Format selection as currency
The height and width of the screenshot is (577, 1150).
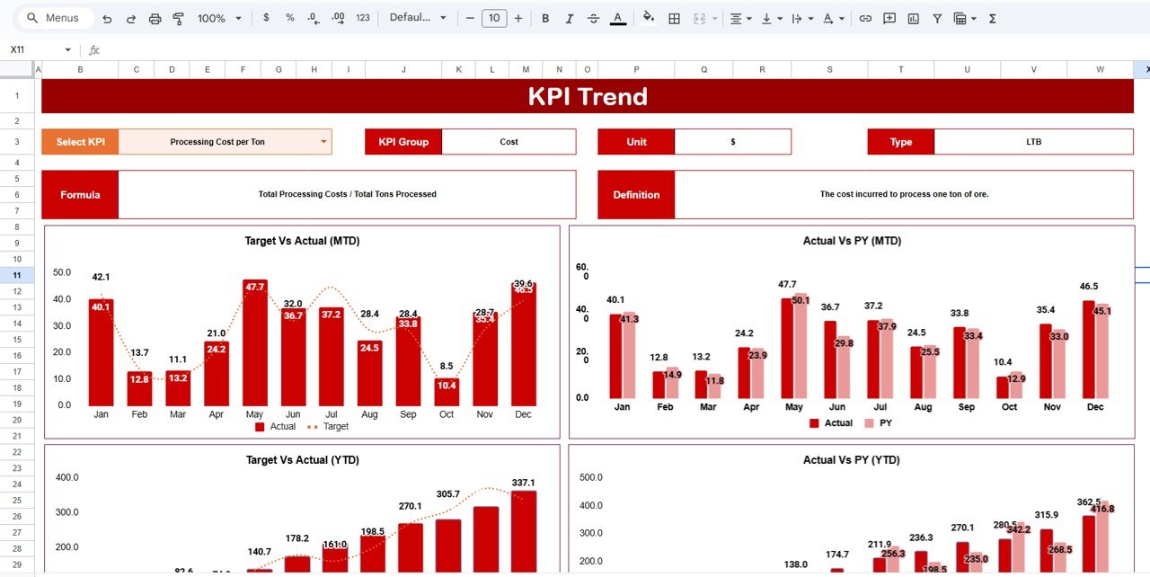pos(267,18)
